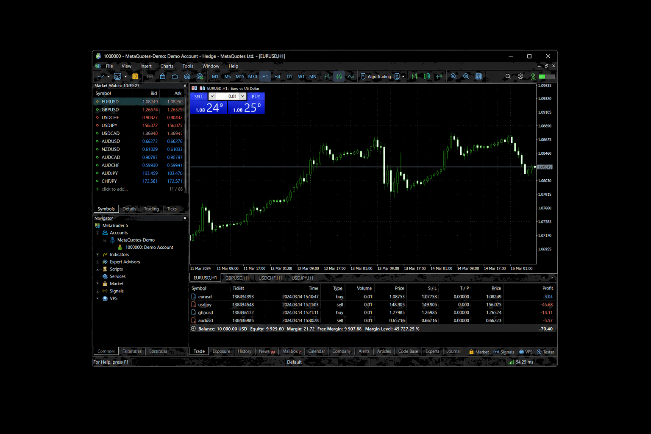Open the search magnifier icon in toolbar
Image resolution: width=651 pixels, height=434 pixels.
click(508, 76)
